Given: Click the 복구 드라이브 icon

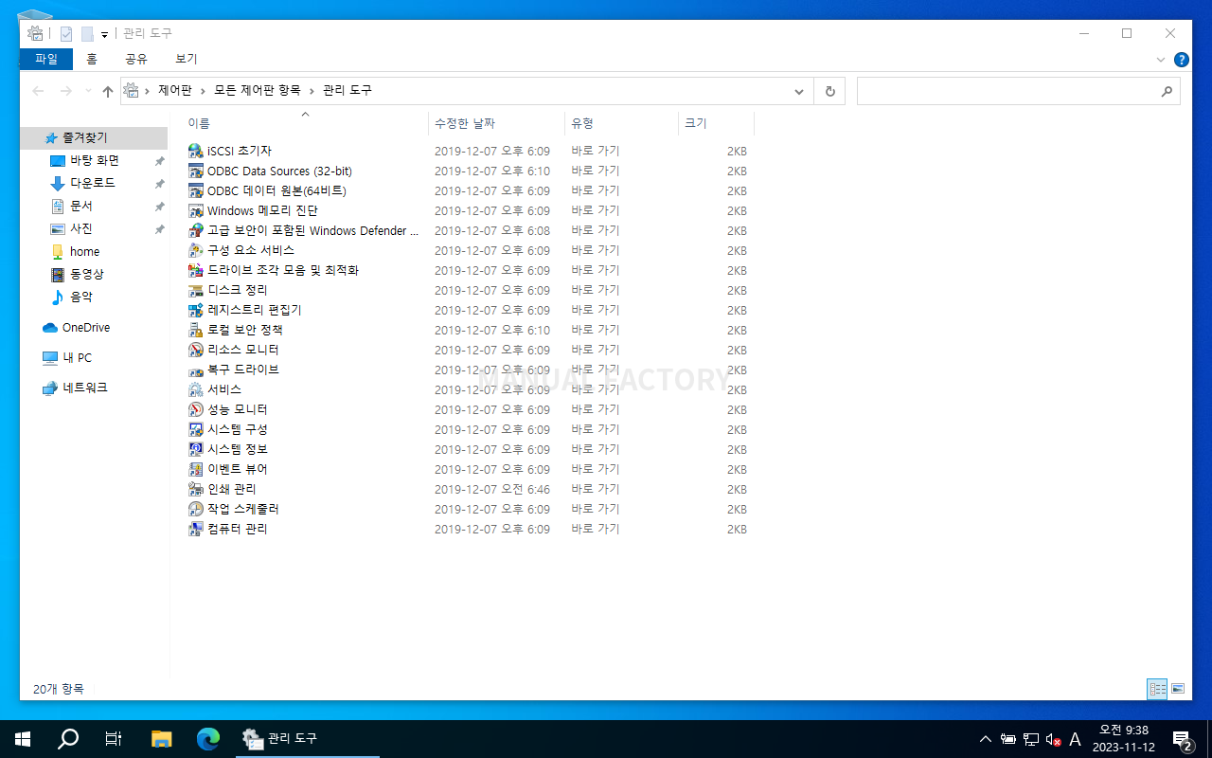Looking at the screenshot, I should coord(196,370).
